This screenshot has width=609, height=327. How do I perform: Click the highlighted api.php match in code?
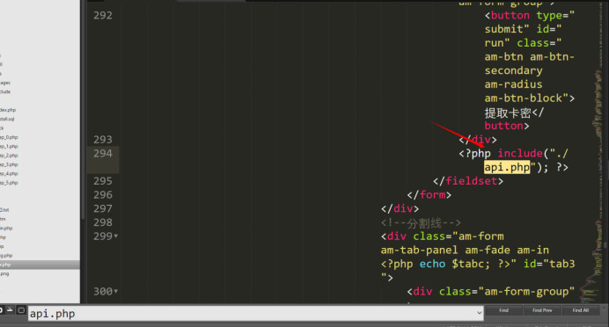507,167
